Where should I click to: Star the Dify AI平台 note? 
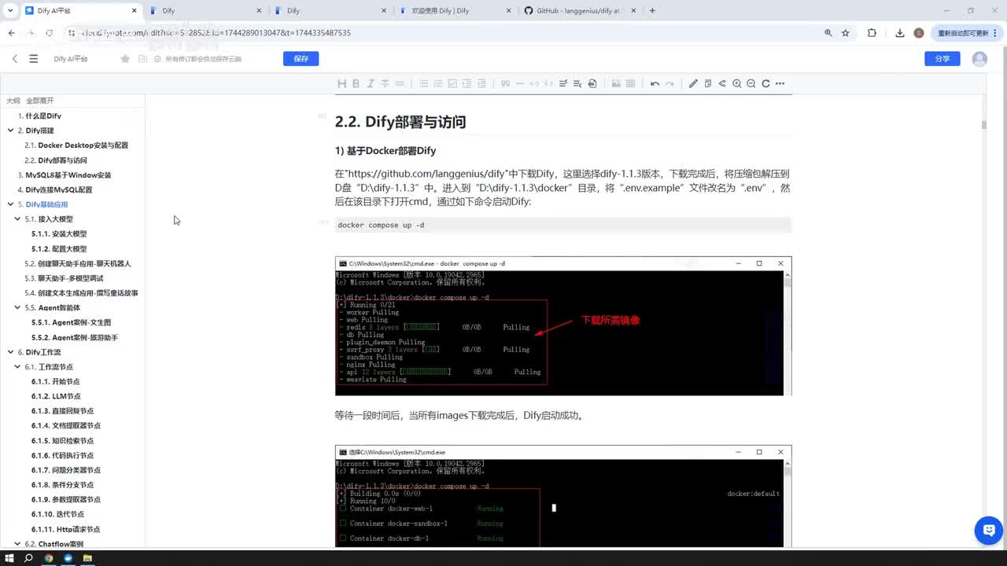(125, 59)
